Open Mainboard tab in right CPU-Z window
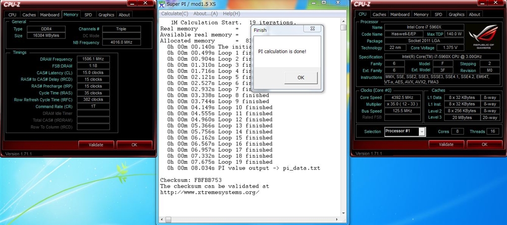Viewport: 507px width, 225px height. pos(400,14)
